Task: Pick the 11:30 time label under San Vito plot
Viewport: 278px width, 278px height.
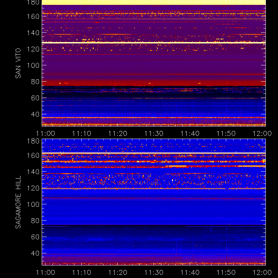Action: point(154,133)
